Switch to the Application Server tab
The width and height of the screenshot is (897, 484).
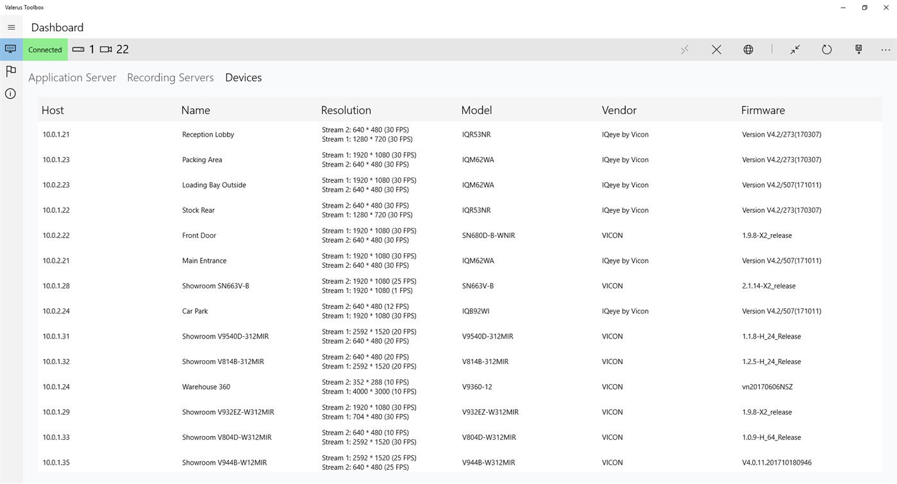(72, 77)
